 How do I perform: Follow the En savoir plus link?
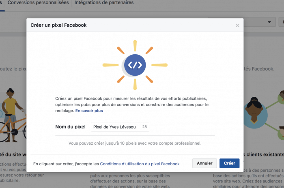tap(89, 111)
